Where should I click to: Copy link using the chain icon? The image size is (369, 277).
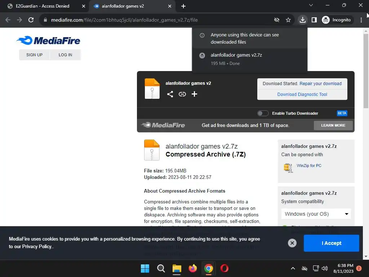click(x=182, y=94)
